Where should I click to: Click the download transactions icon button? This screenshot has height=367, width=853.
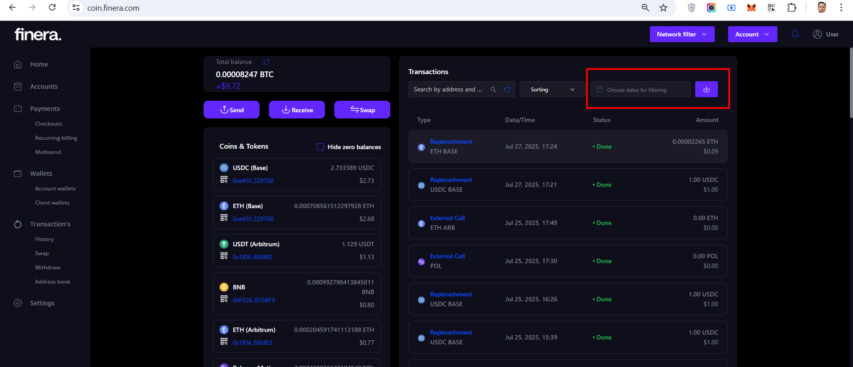coord(706,89)
